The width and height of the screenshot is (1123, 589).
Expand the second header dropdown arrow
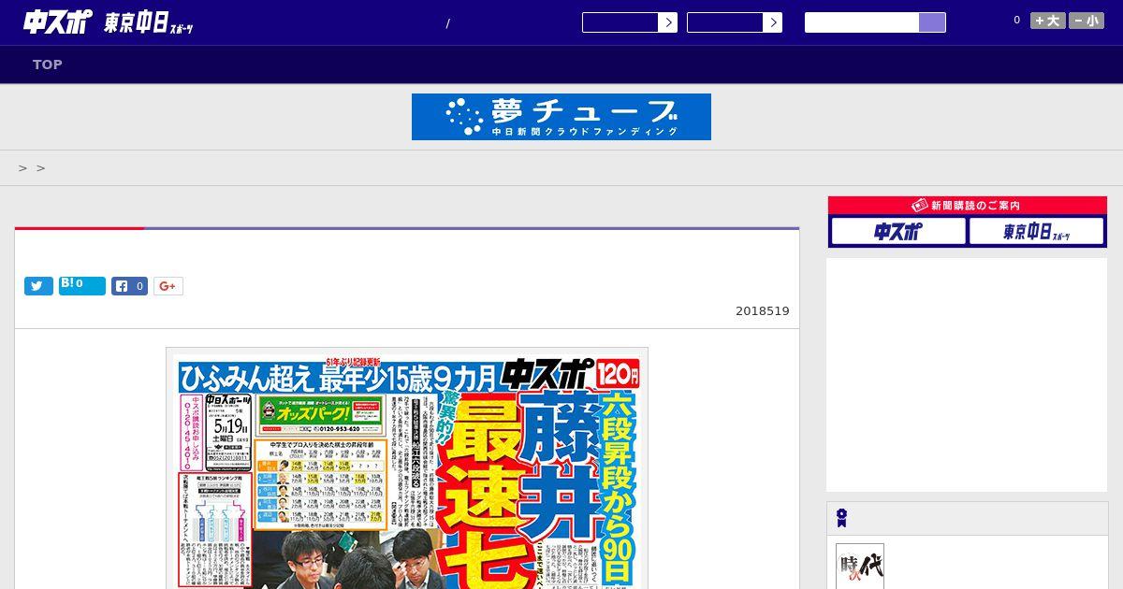click(772, 22)
